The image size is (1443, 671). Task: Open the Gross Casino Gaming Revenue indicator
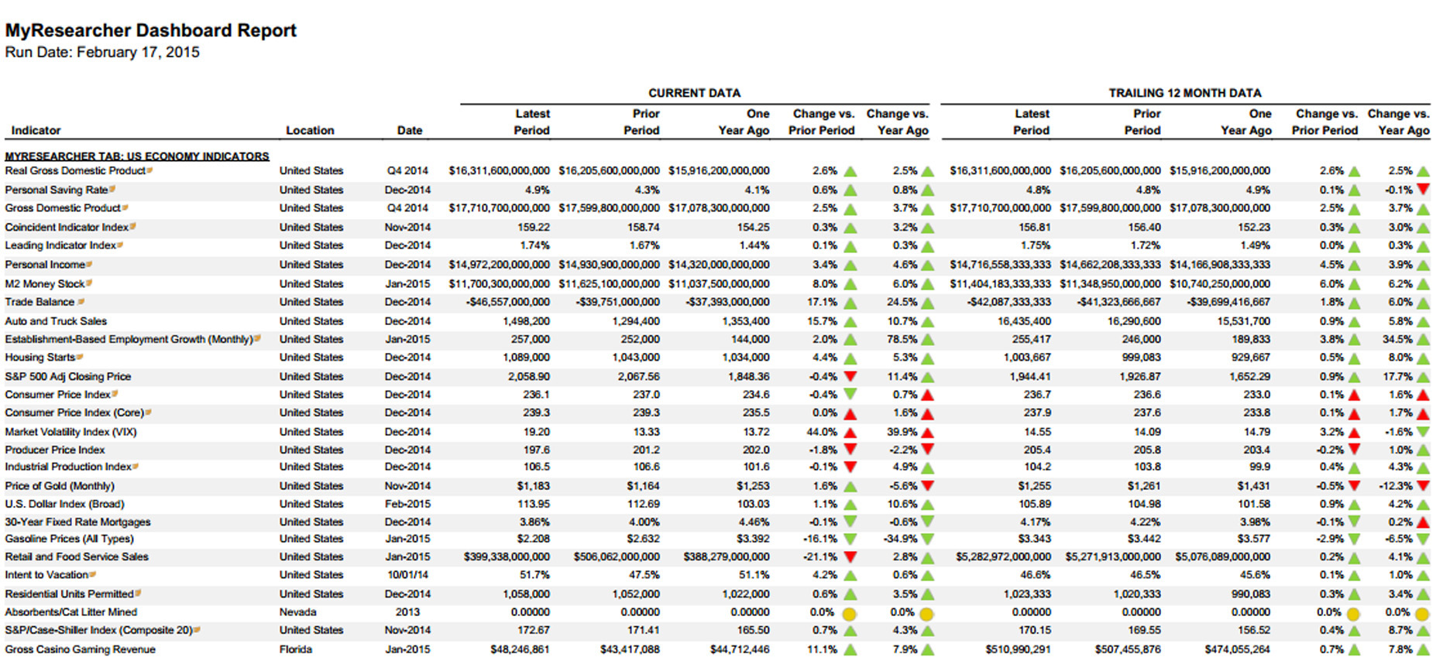tap(81, 649)
